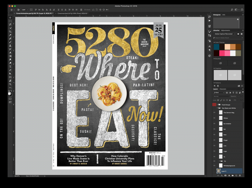Switch to Coverversion3.tif document tab
The image size is (252, 188).
[73, 13]
